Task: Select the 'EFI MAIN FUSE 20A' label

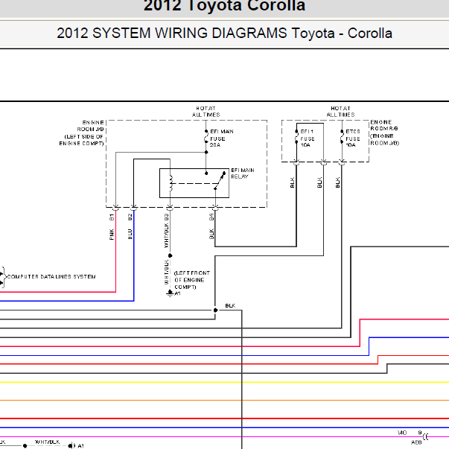Action: (222, 138)
